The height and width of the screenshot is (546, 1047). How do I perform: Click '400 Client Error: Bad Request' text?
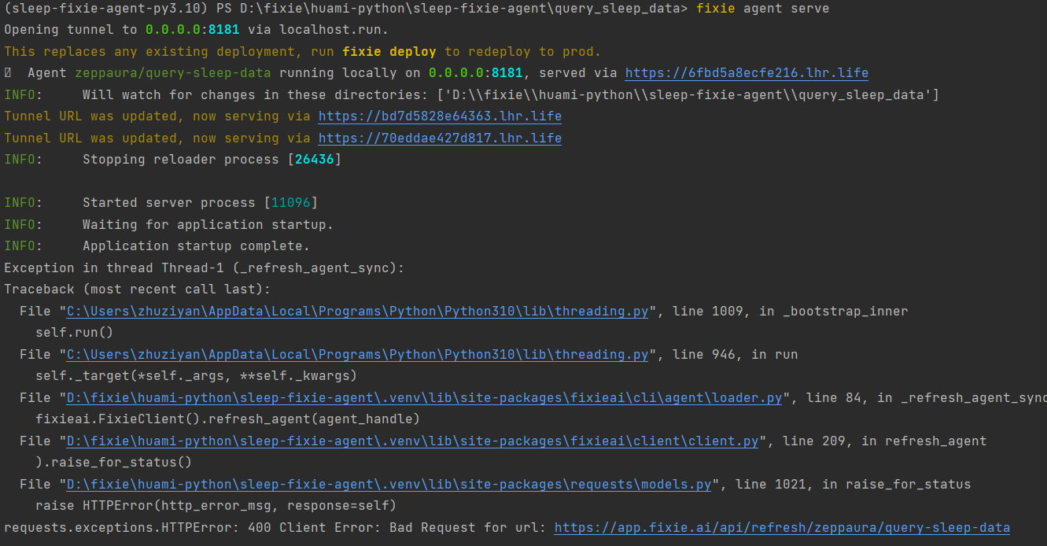tap(362, 528)
